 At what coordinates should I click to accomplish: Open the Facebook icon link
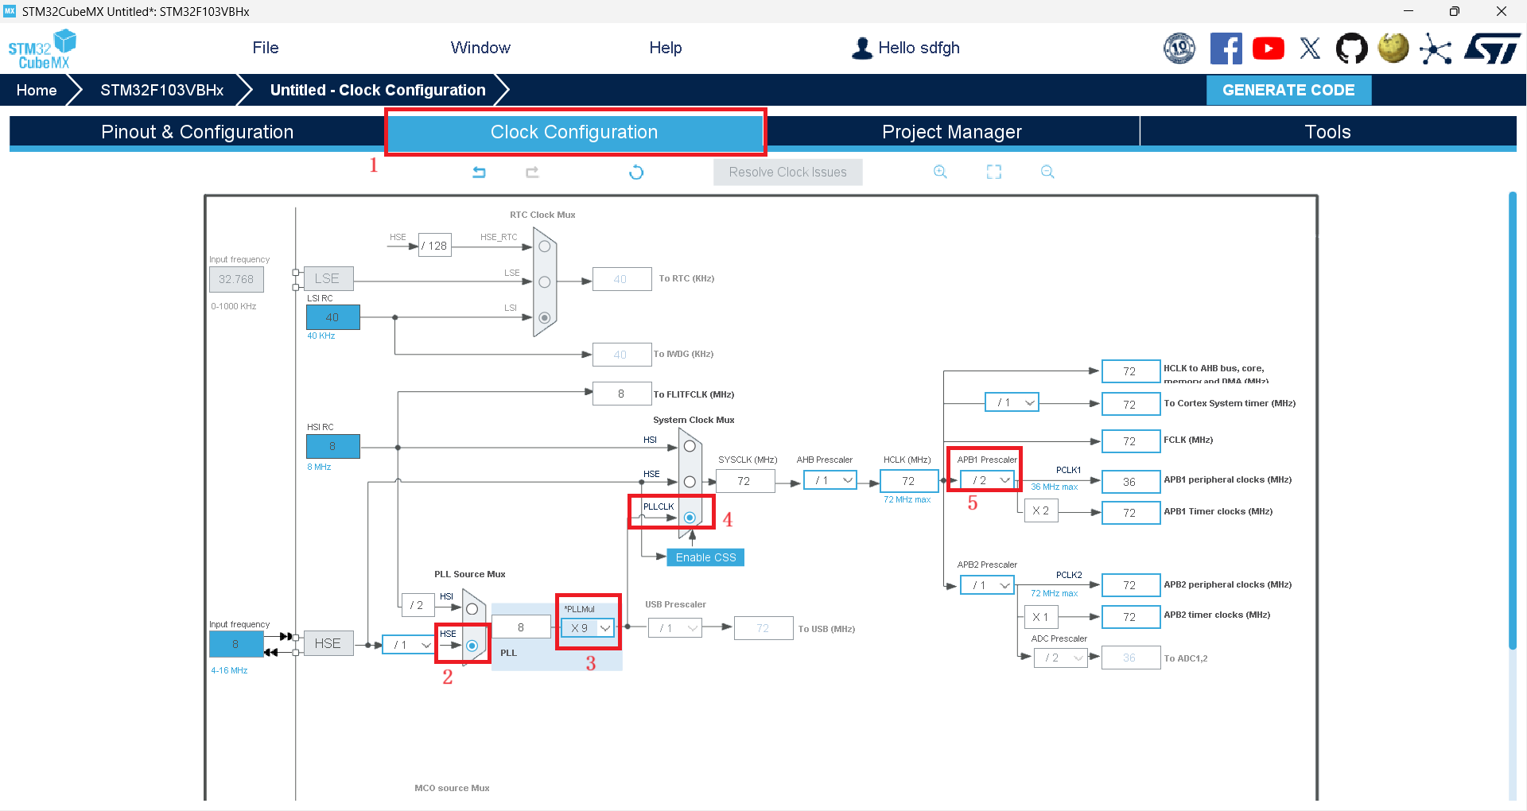click(x=1226, y=49)
